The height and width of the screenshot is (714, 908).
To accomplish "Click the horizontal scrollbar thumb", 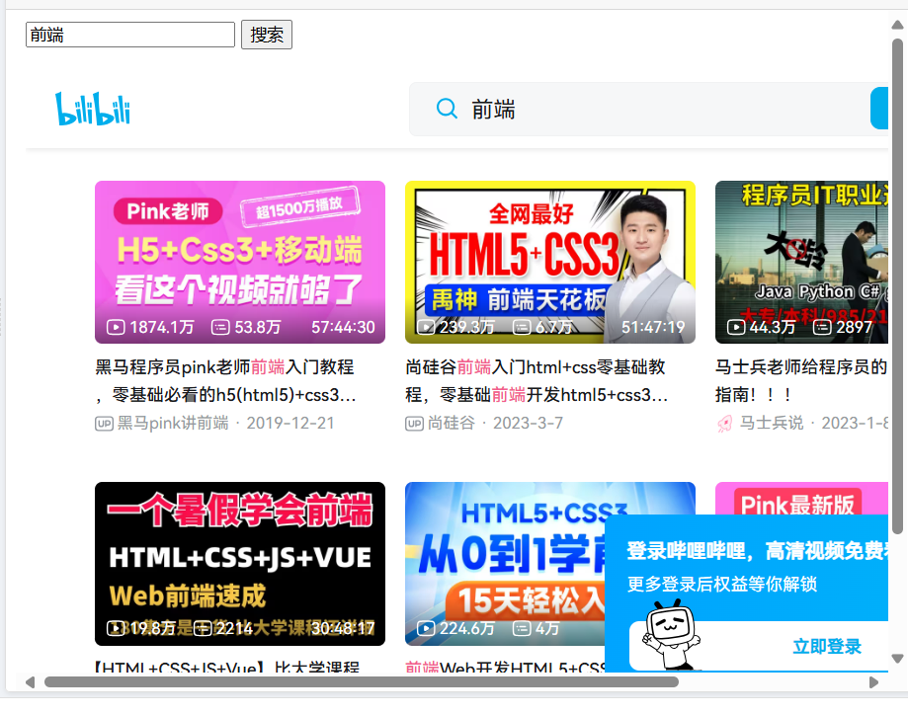I will 362,682.
